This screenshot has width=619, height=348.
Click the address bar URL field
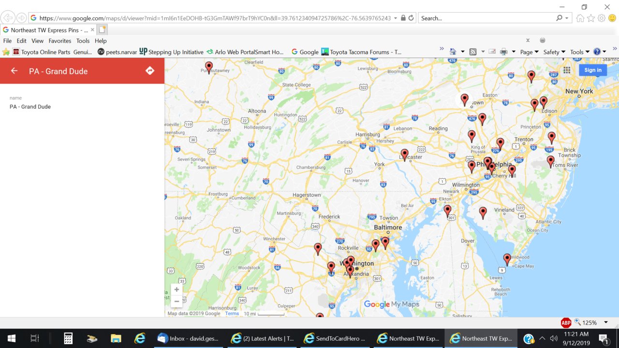pos(215,18)
